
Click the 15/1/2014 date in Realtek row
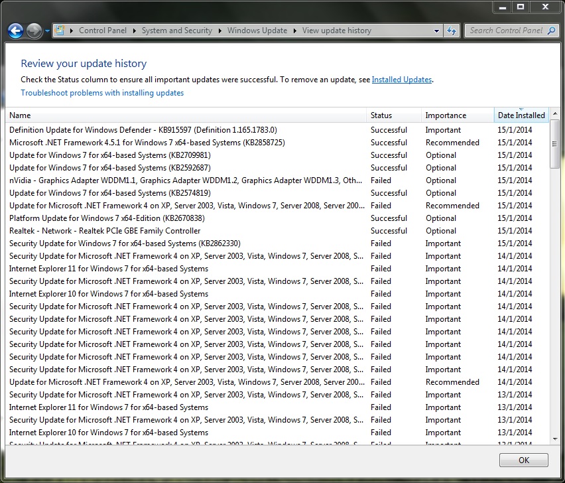click(515, 231)
